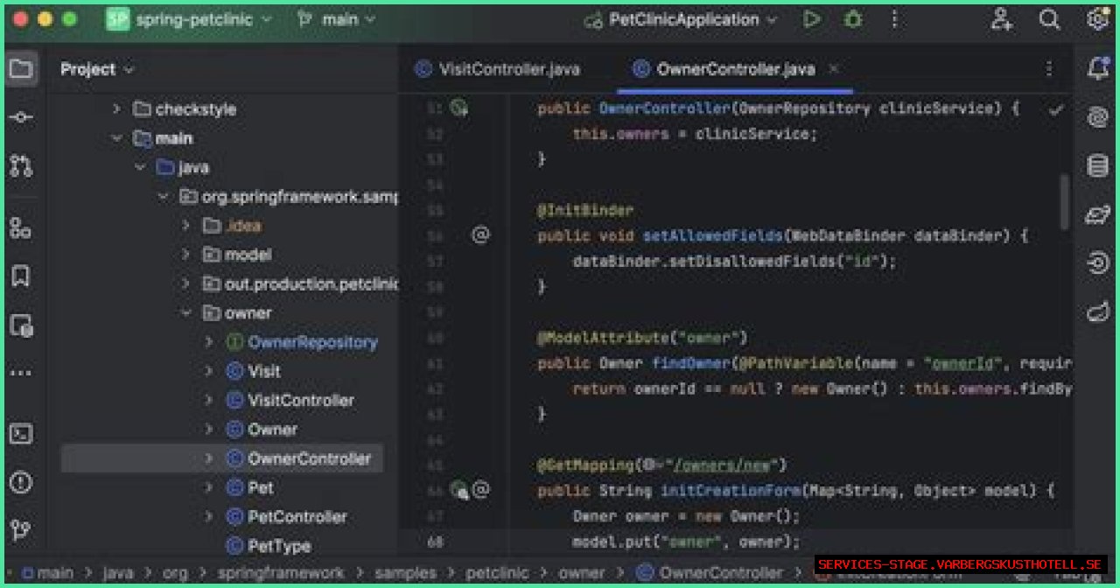
Task: Click the springframework breadcrumb
Action: point(281,573)
